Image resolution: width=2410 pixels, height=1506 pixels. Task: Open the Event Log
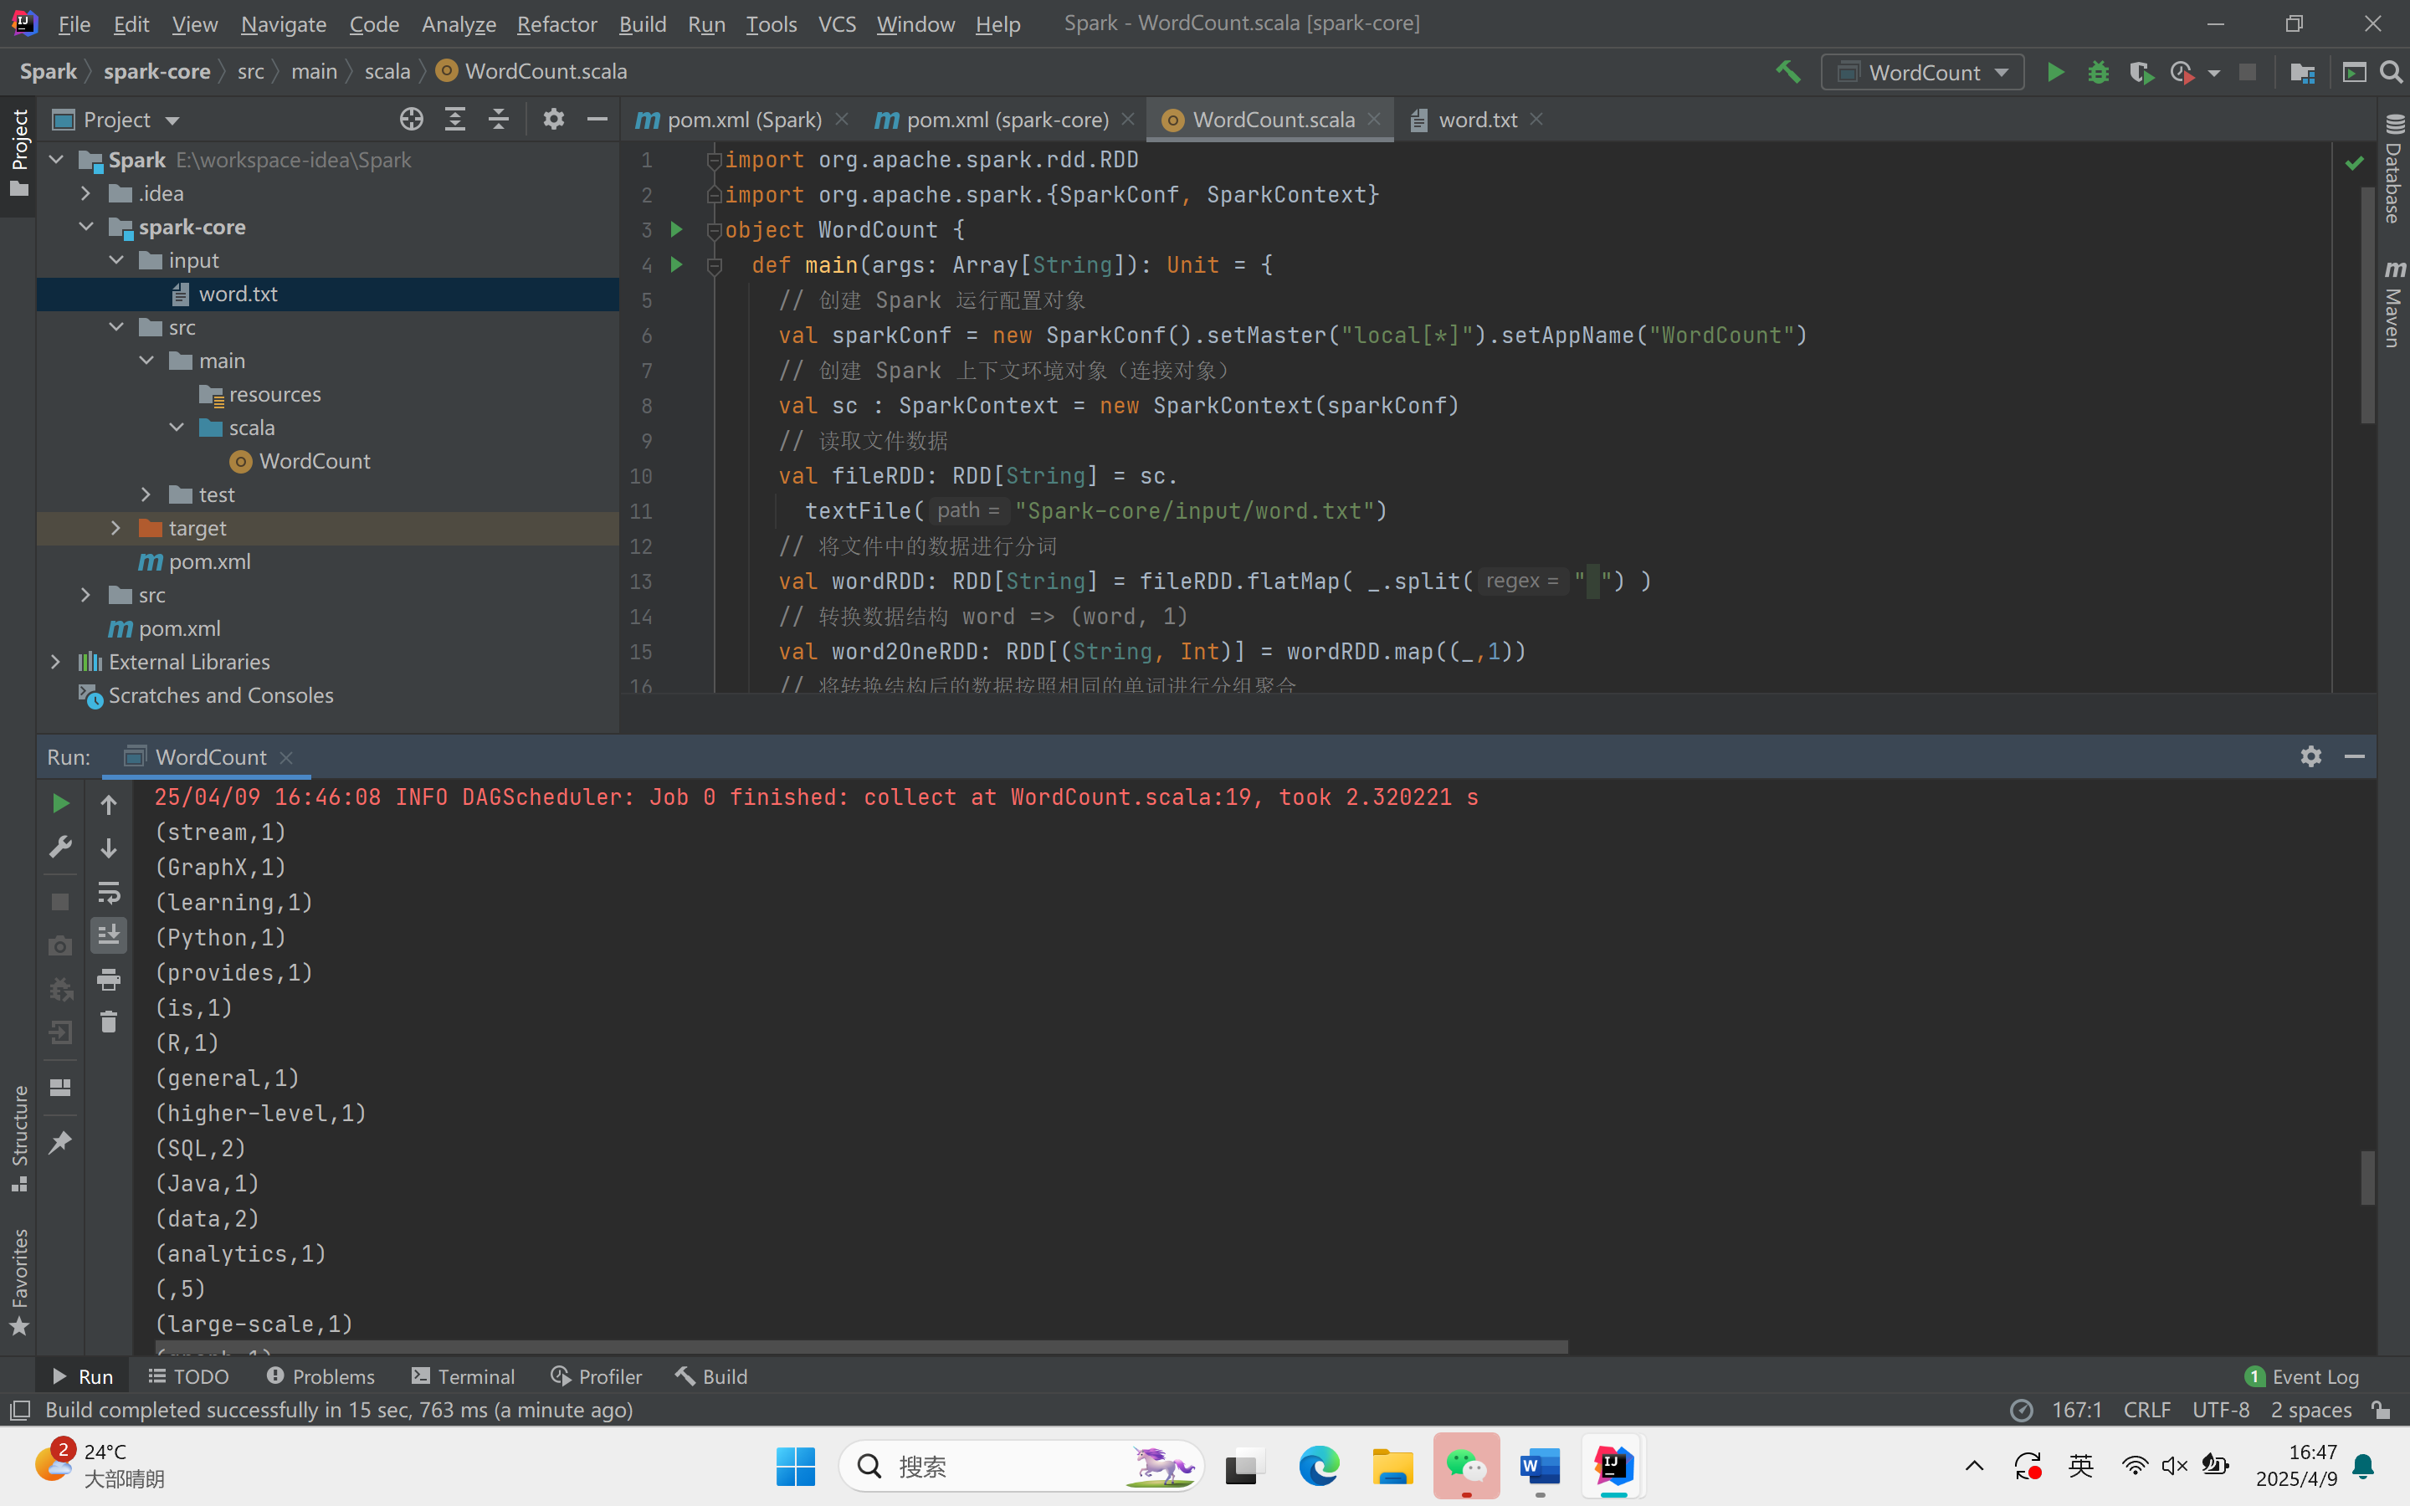(x=2301, y=1376)
